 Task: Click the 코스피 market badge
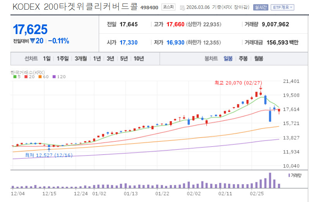click(168, 7)
